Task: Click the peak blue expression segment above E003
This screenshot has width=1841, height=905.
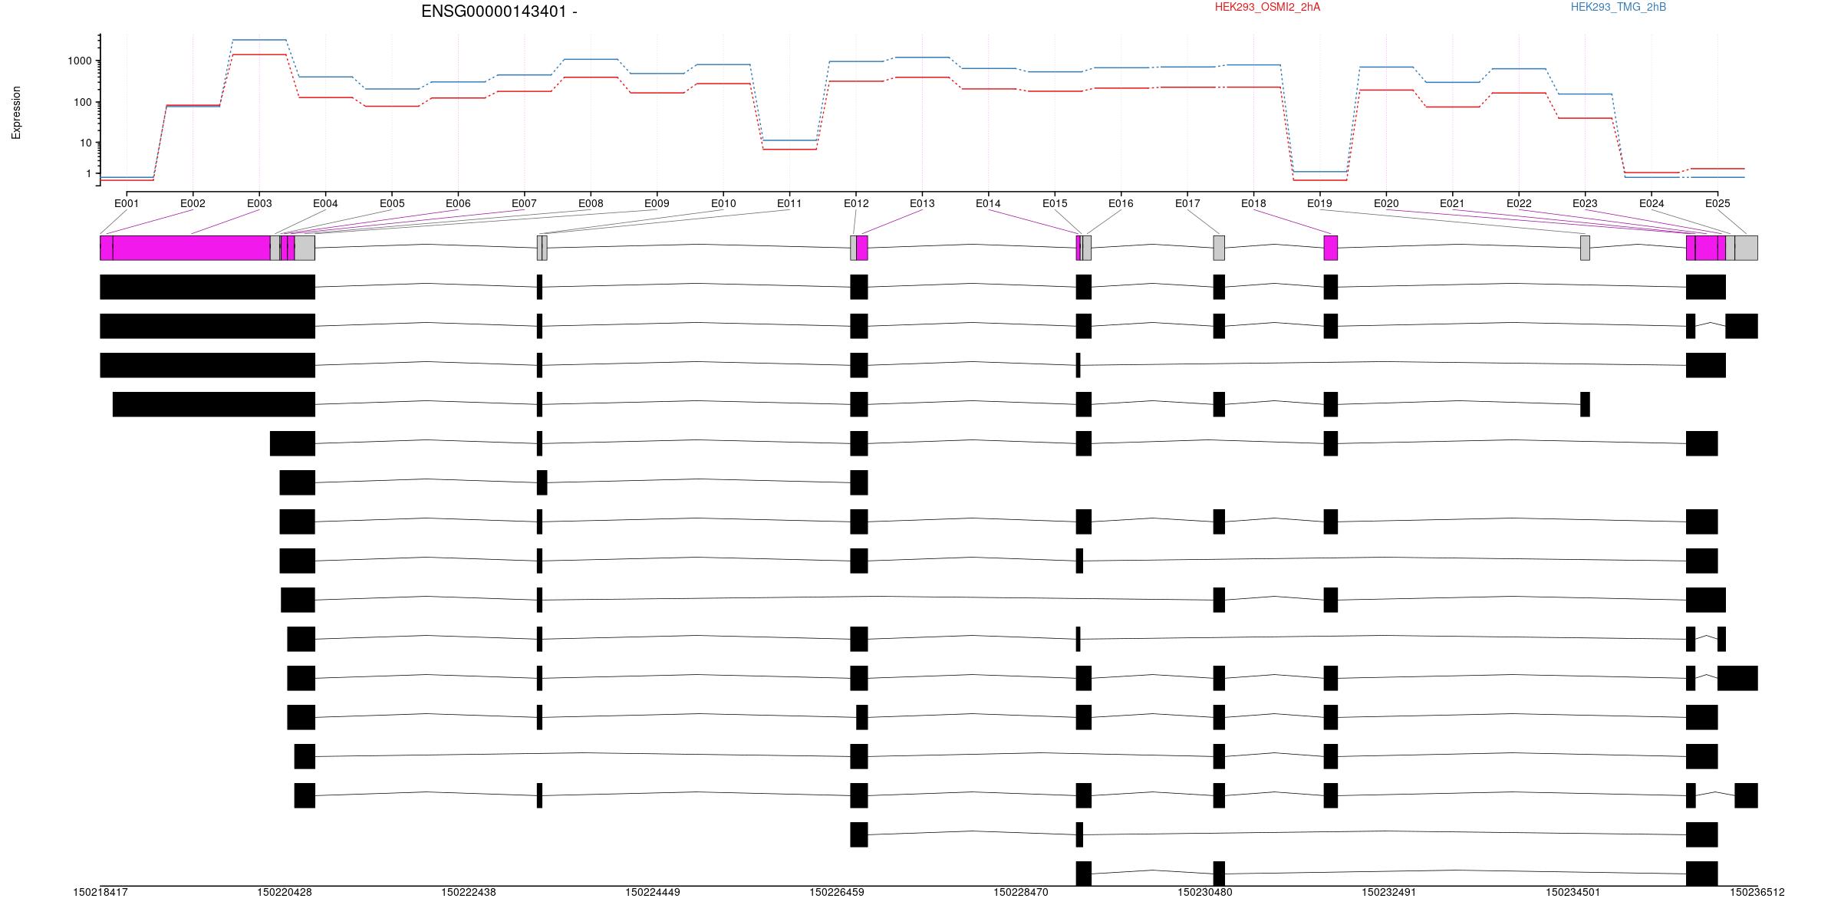Action: click(259, 40)
